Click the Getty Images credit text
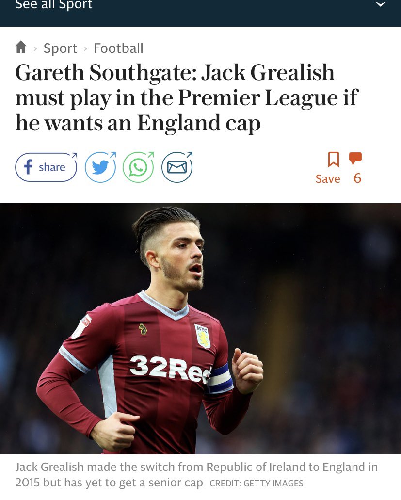The width and height of the screenshot is (401, 500). tap(257, 484)
